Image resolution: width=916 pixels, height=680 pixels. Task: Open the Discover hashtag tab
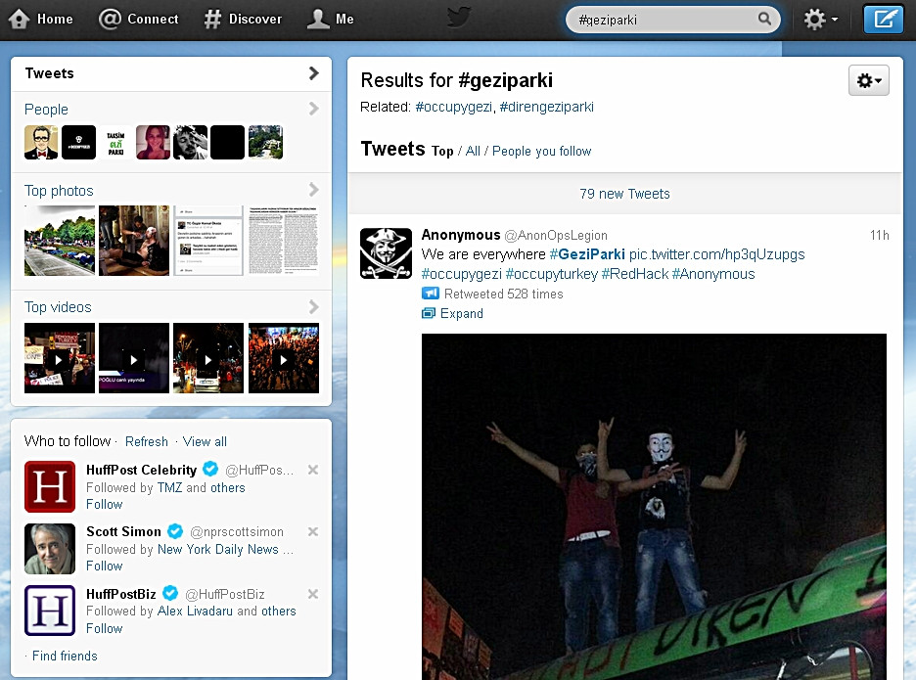(243, 20)
